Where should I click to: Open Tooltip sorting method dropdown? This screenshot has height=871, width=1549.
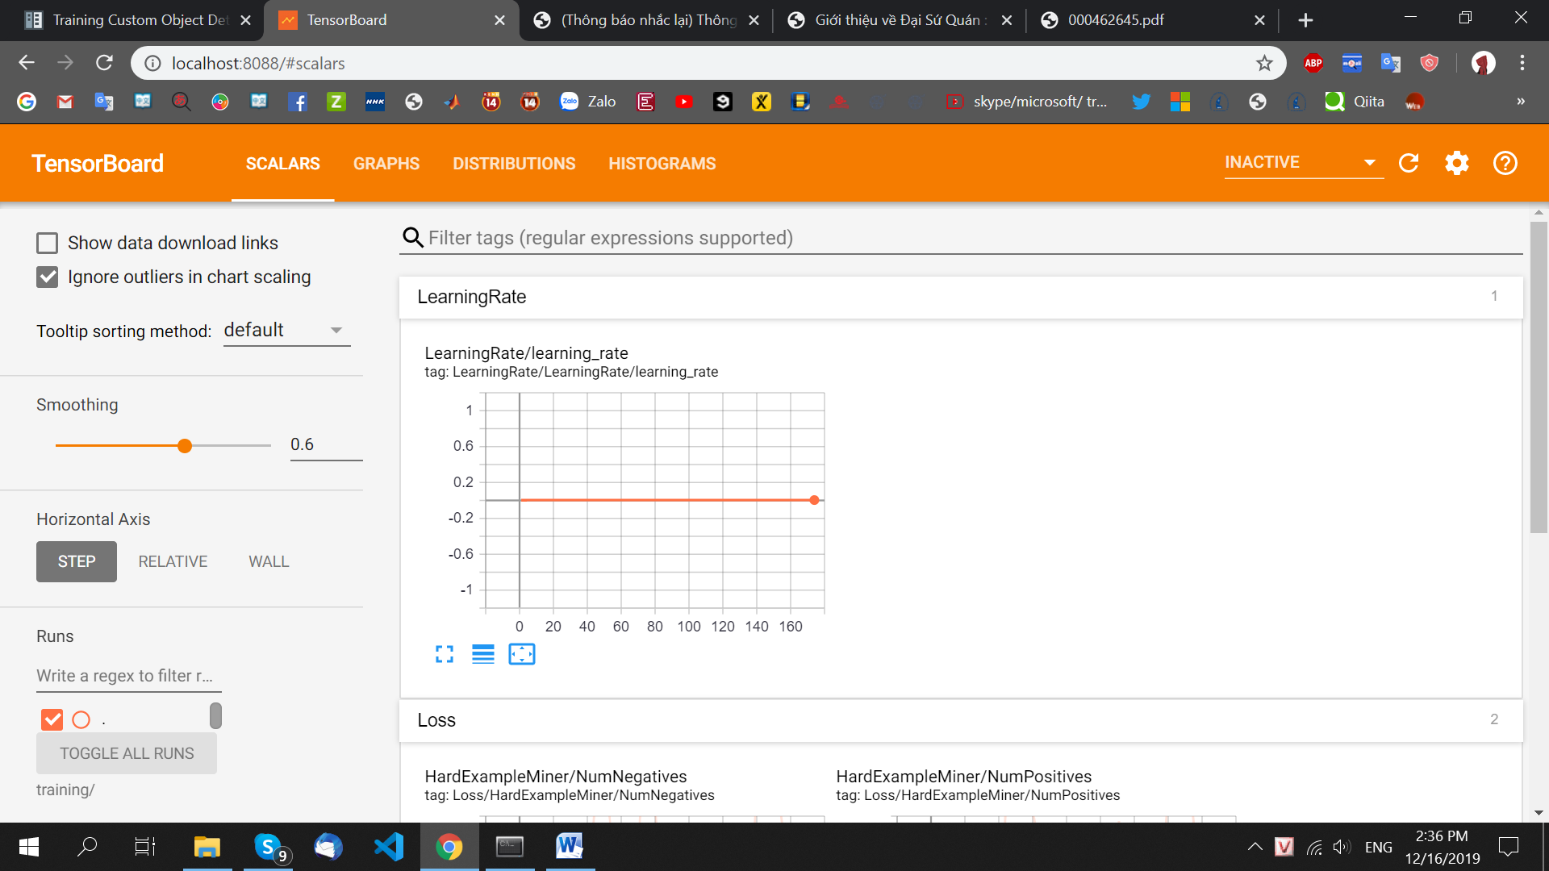pos(286,330)
